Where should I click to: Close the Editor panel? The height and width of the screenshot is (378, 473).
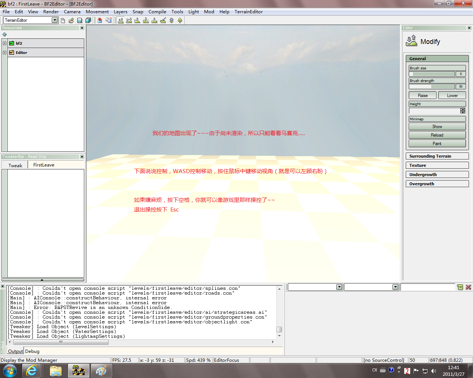point(469,28)
